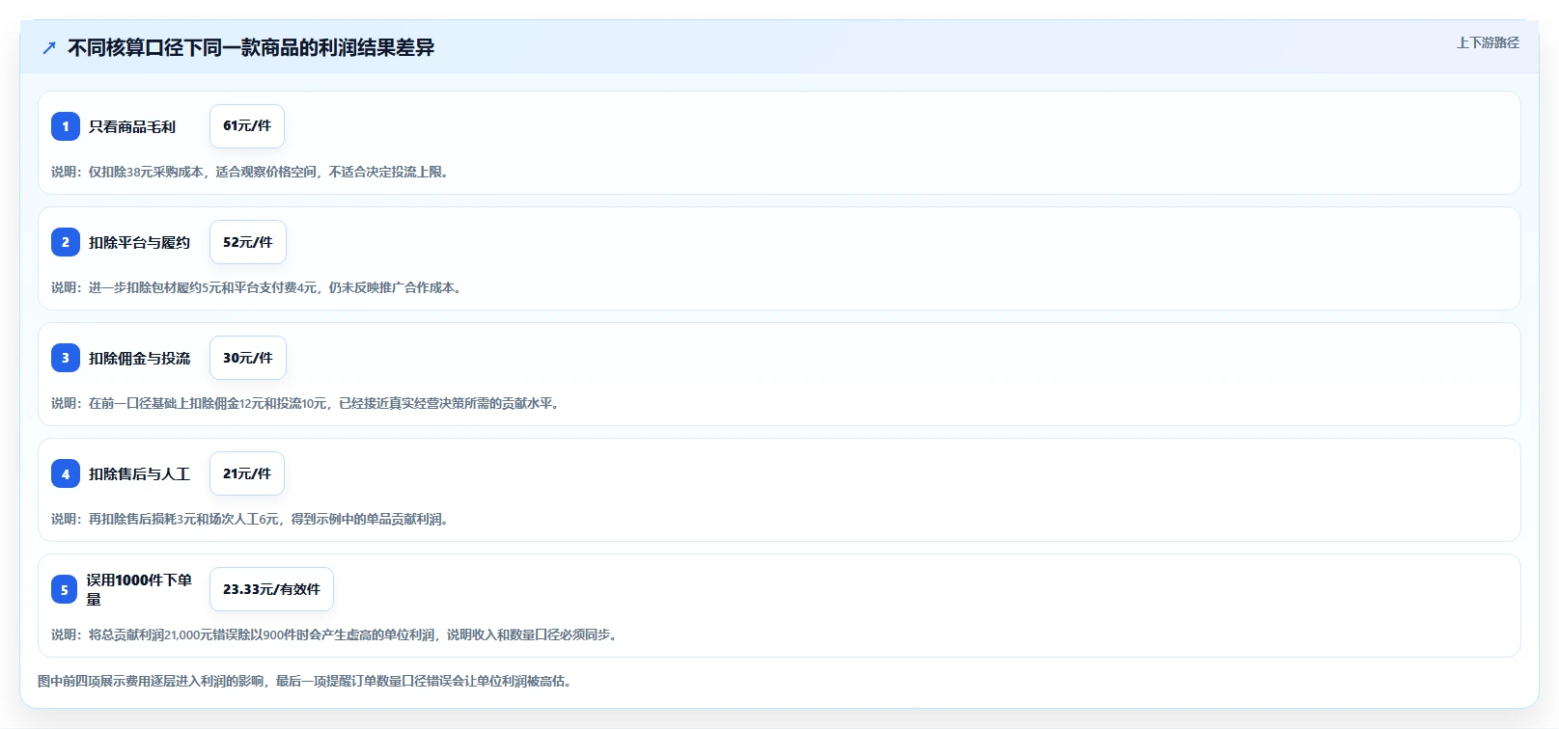Click the note about 佣金12元和投流10元
This screenshot has height=729, width=1559.
[307, 403]
